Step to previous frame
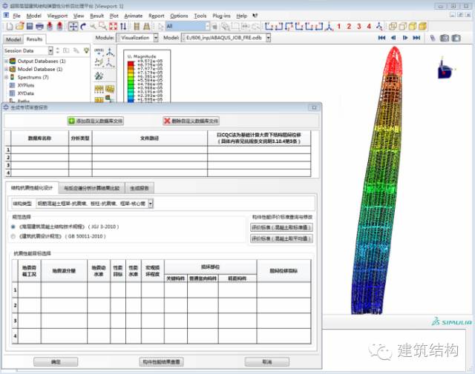The image size is (475, 374). [x=393, y=38]
